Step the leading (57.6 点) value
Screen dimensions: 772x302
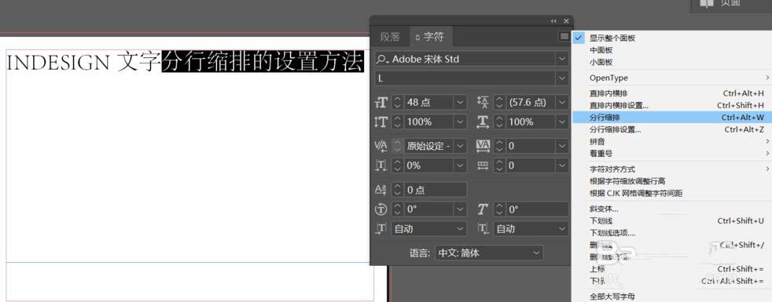click(499, 102)
